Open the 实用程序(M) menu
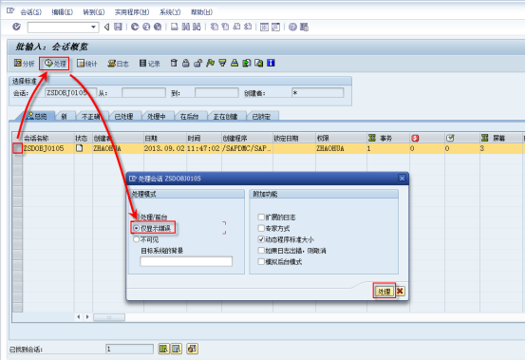Image resolution: width=526 pixels, height=360 pixels. 132,12
